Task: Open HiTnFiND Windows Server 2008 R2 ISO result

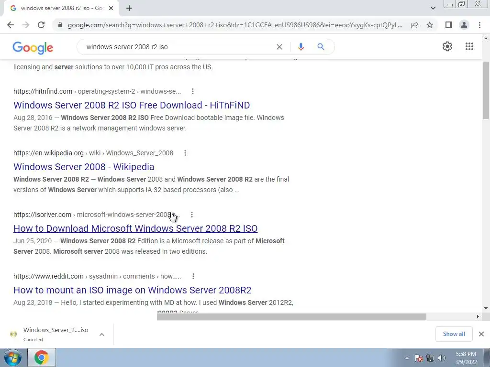Action: [132, 105]
